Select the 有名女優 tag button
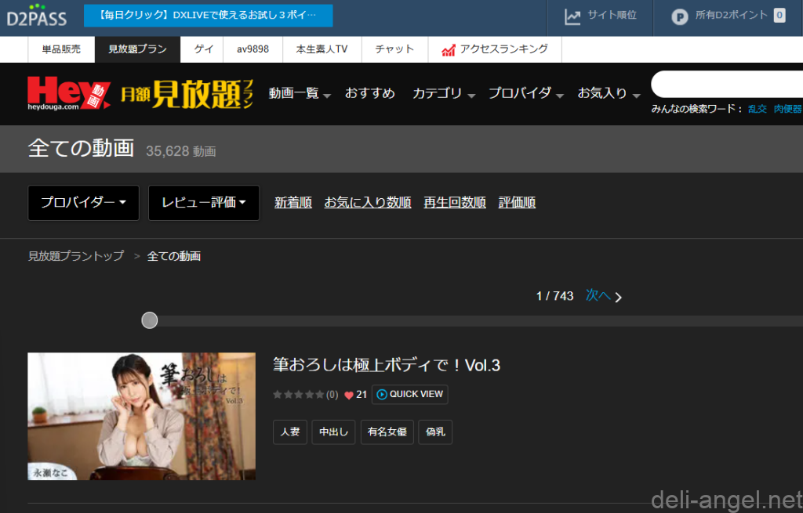The width and height of the screenshot is (803, 513). tap(387, 432)
